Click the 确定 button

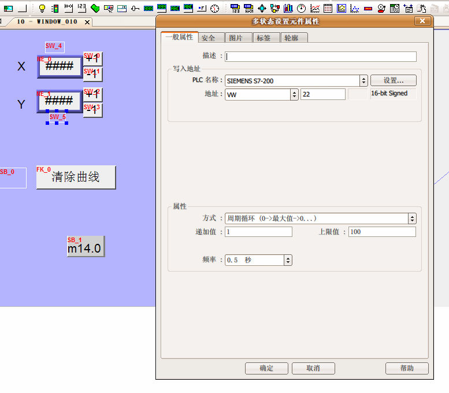(266, 368)
